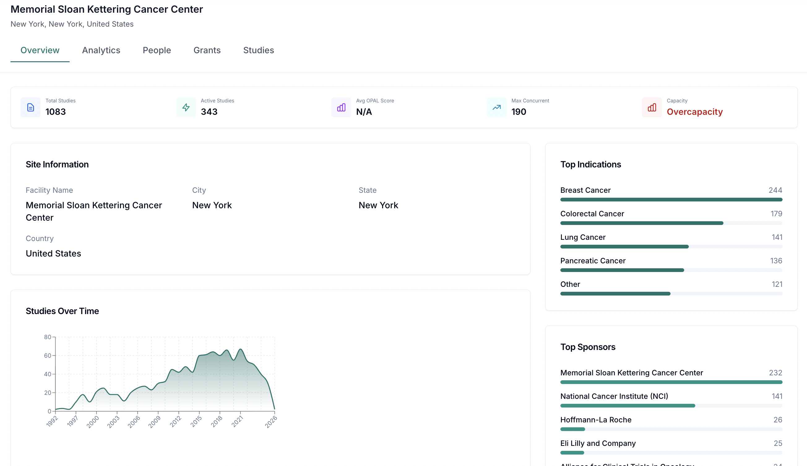807x466 pixels.
Task: Click the Eli Lilly and Company name
Action: coord(598,443)
